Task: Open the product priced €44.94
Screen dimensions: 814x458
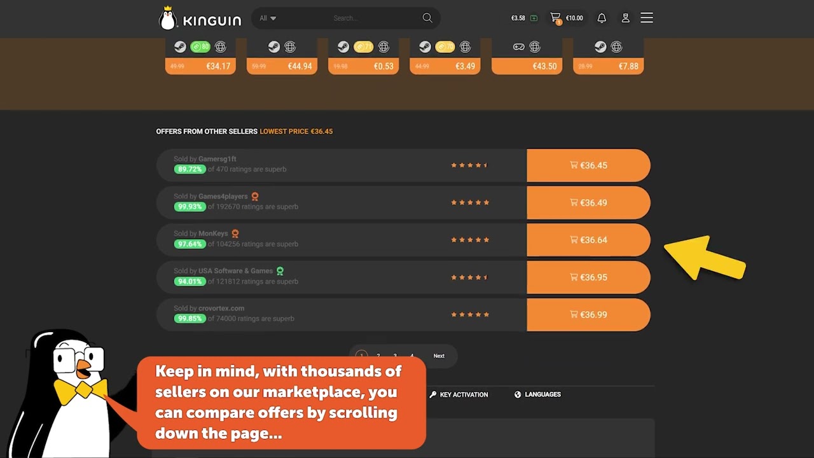Action: (x=282, y=66)
